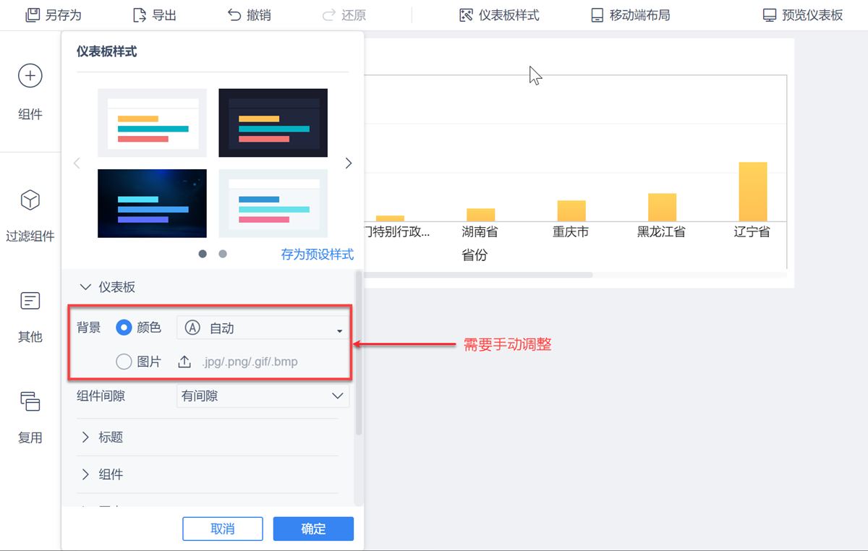The image size is (868, 551).
Task: Click the 湖南省 axis label
Action: pos(480,232)
